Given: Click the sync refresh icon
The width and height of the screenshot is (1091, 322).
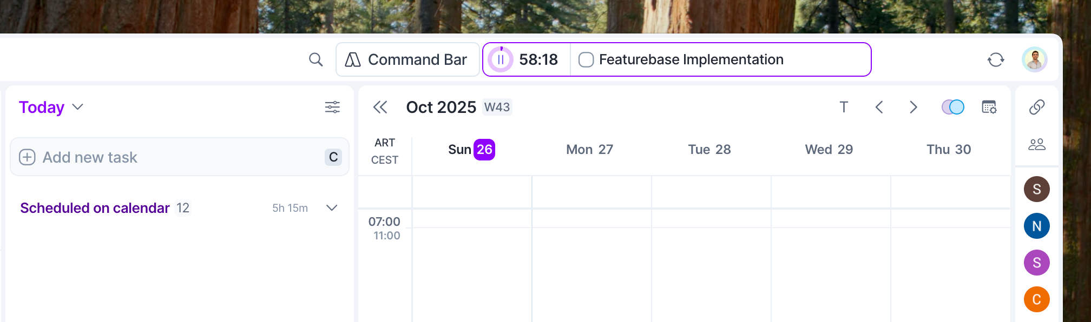Looking at the screenshot, I should pyautogui.click(x=995, y=59).
